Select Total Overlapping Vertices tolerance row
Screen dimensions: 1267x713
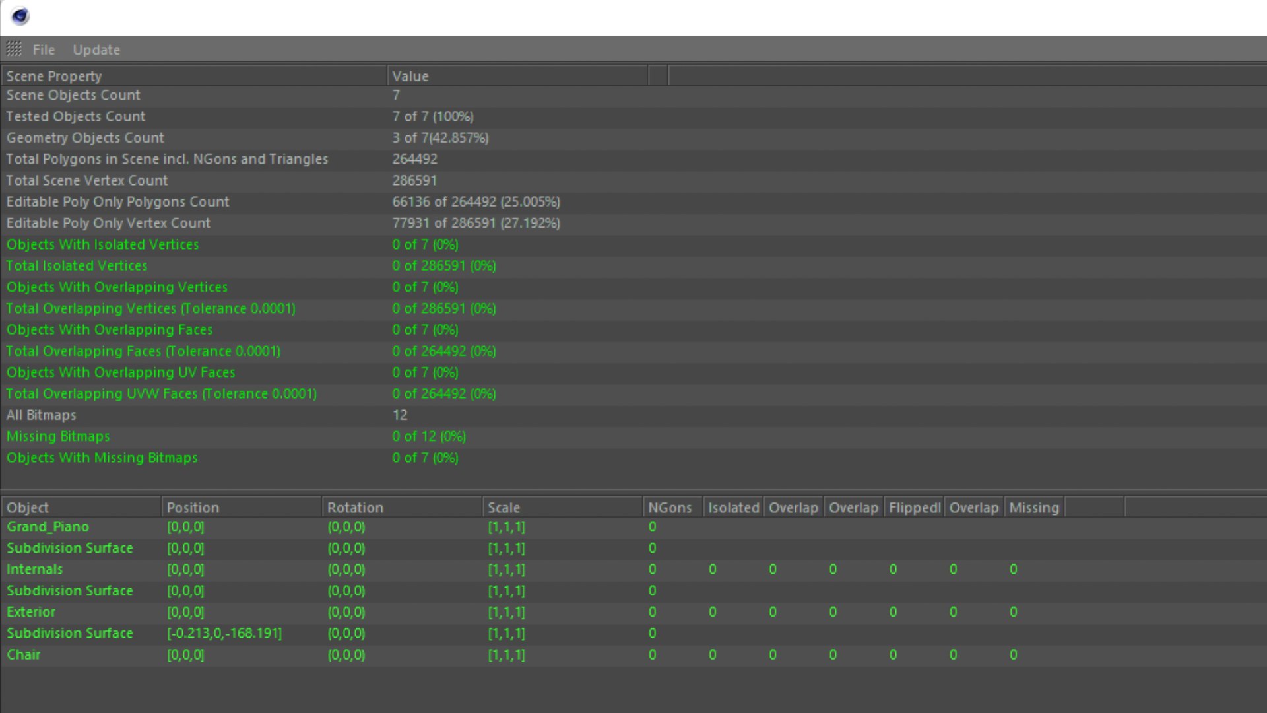633,308
